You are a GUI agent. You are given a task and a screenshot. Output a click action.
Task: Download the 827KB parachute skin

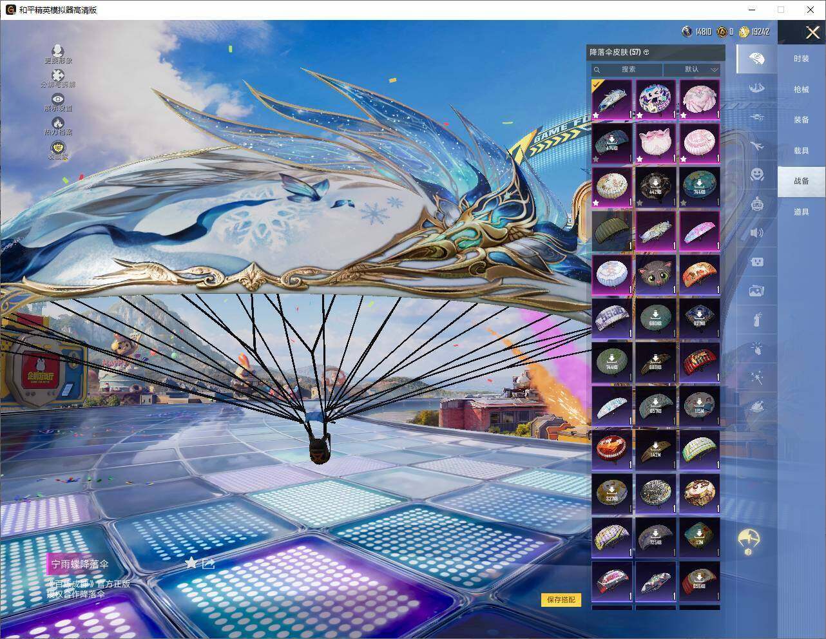click(x=700, y=318)
